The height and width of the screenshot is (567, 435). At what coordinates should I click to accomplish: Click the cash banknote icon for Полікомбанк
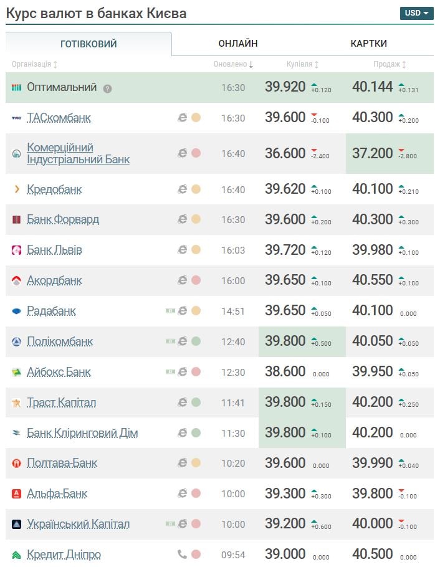click(x=170, y=341)
